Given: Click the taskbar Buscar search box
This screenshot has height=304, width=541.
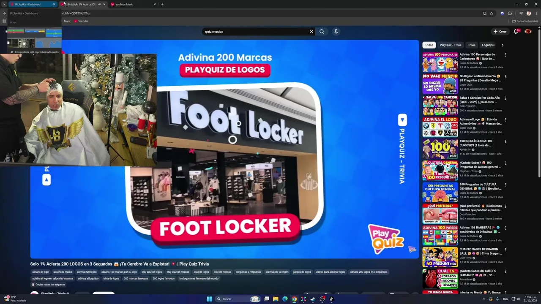Looking at the screenshot, I should 238,299.
